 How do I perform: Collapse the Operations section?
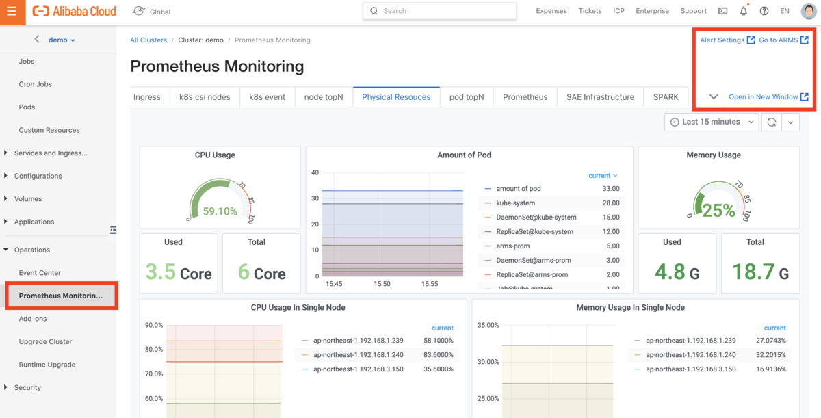32,250
